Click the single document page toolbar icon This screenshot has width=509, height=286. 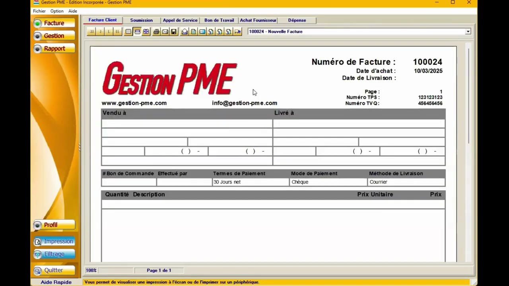pos(193,32)
